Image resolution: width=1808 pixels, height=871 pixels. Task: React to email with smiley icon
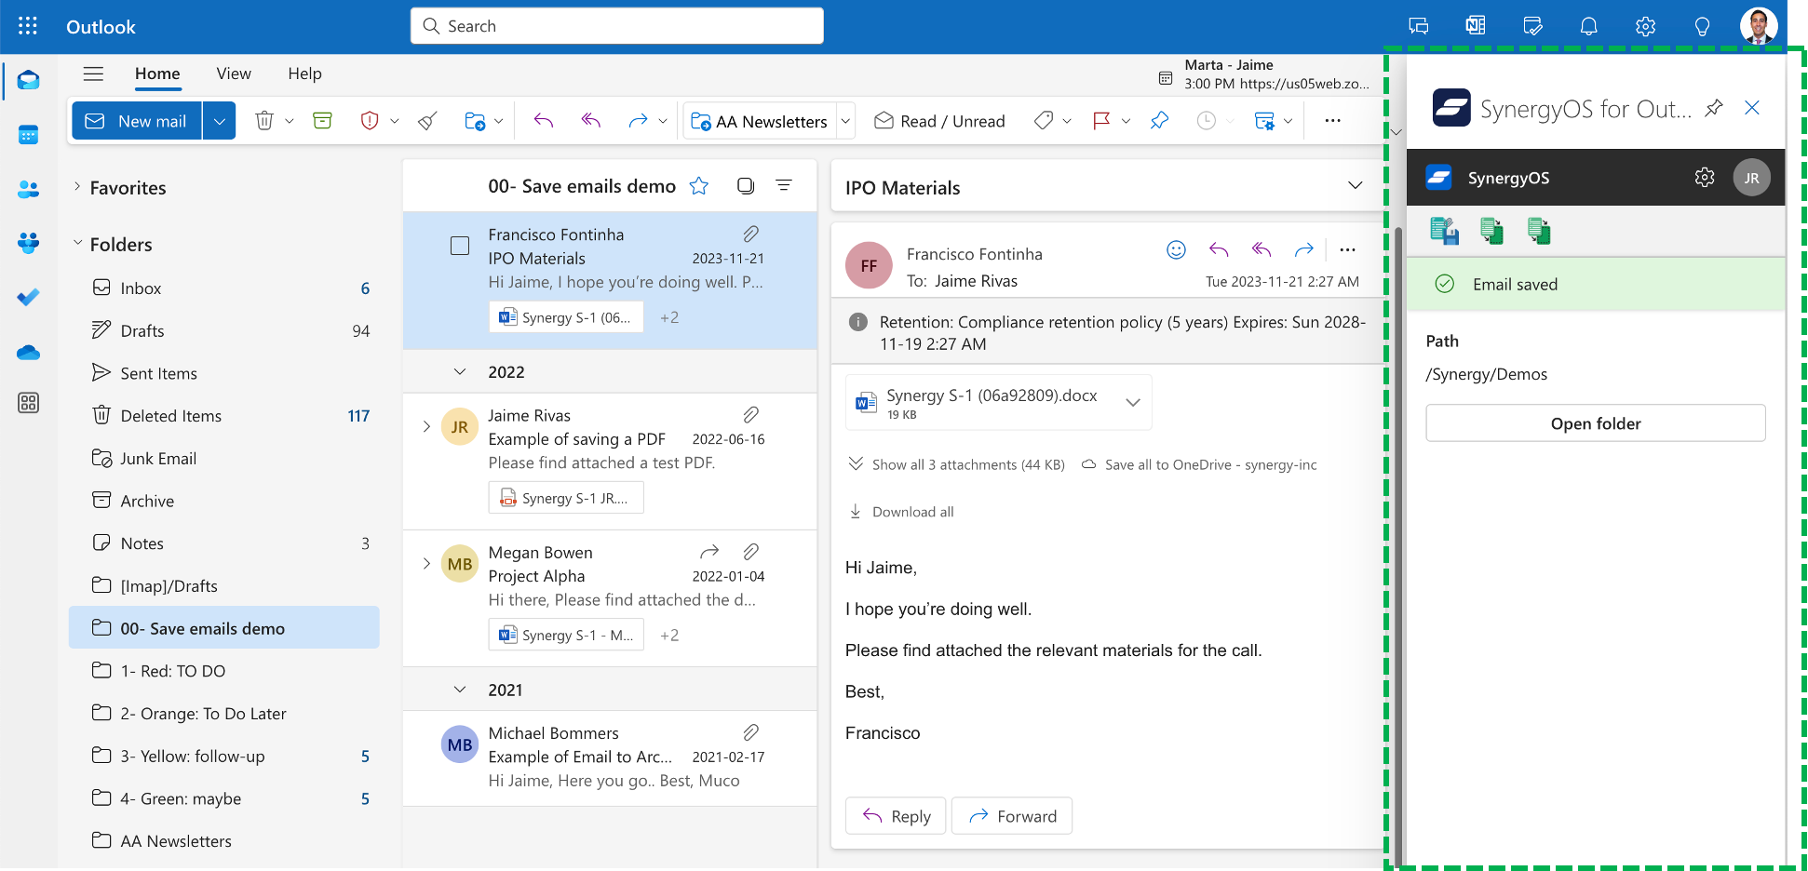[x=1176, y=249]
